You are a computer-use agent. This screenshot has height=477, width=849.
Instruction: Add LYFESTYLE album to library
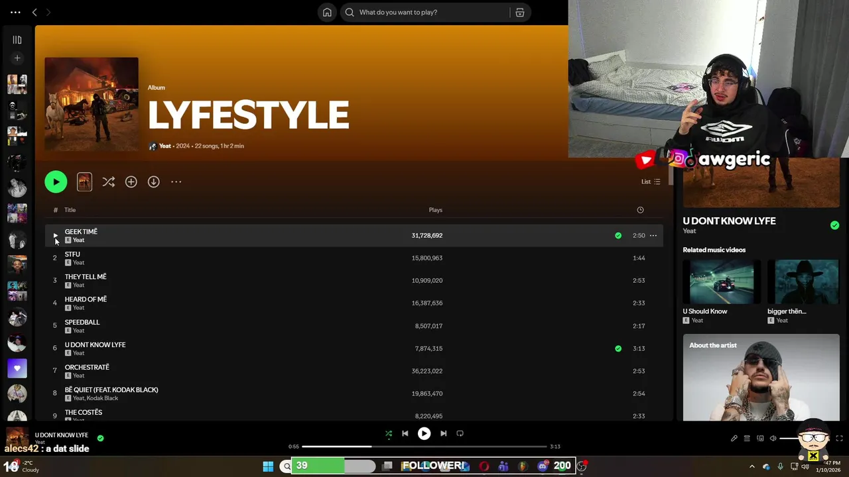click(131, 182)
